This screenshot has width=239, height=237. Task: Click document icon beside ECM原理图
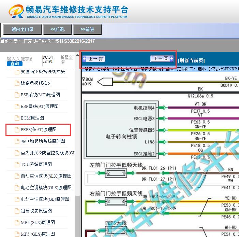coord(17,118)
